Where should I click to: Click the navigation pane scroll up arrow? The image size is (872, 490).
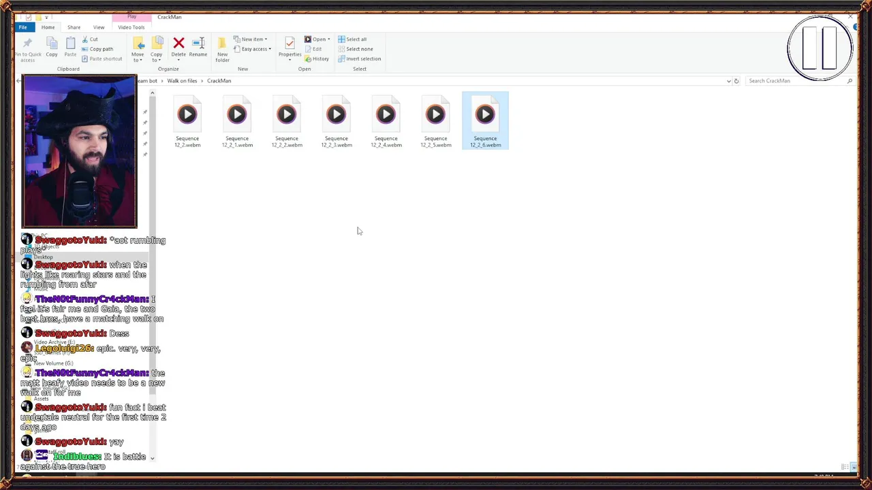coord(153,93)
